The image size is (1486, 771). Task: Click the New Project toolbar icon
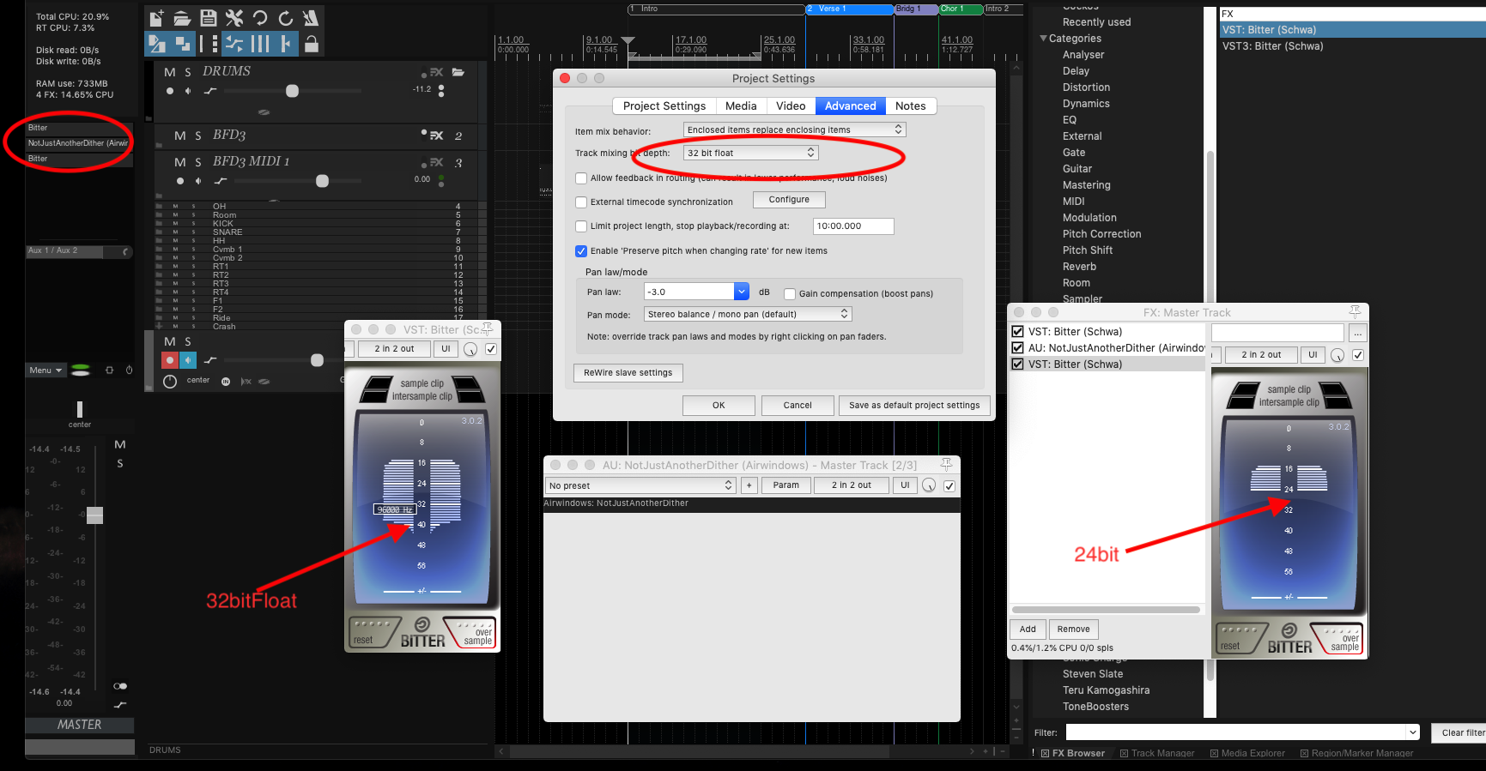(156, 18)
